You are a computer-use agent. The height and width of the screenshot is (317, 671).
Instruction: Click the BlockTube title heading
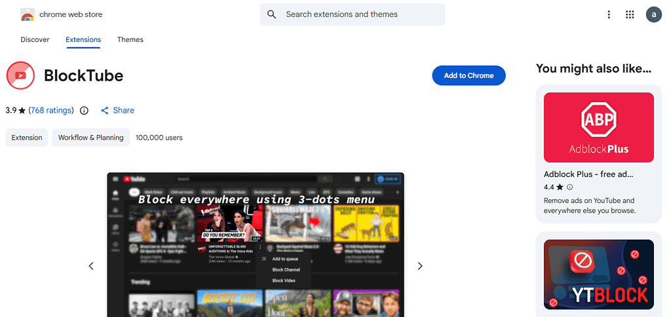pyautogui.click(x=83, y=76)
